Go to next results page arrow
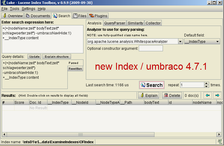This screenshot has width=224, height=146. (x=217, y=95)
